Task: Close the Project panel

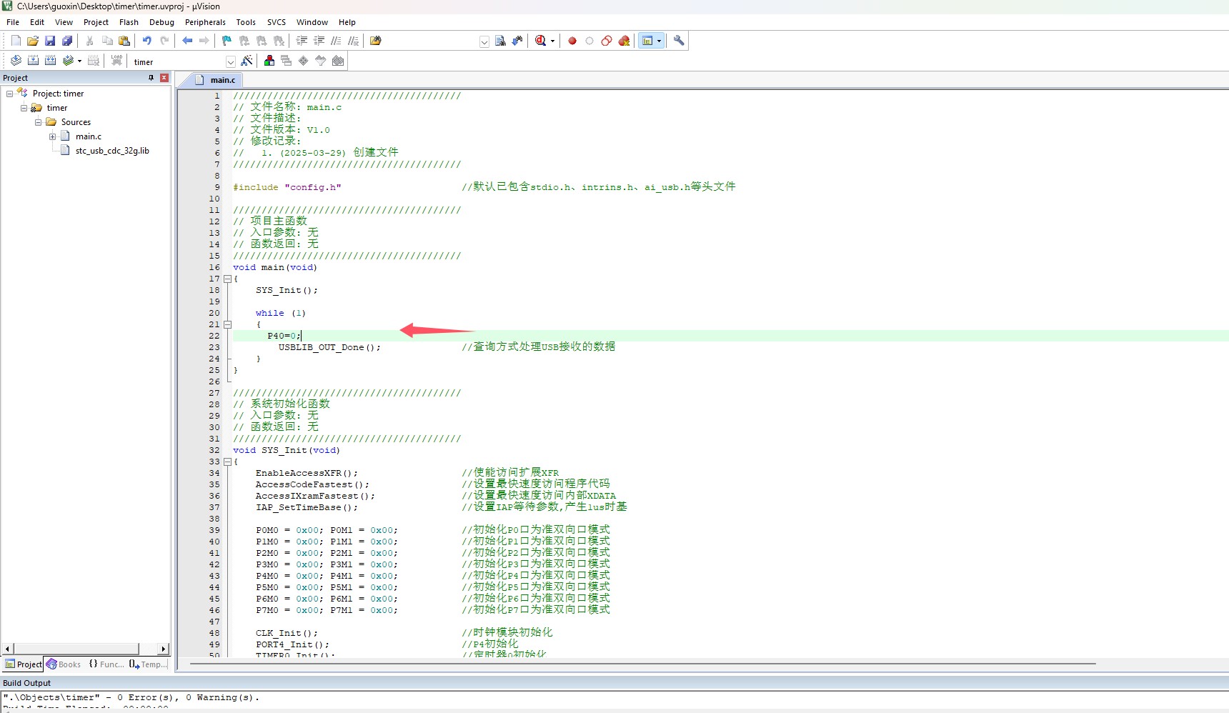Action: pos(164,78)
